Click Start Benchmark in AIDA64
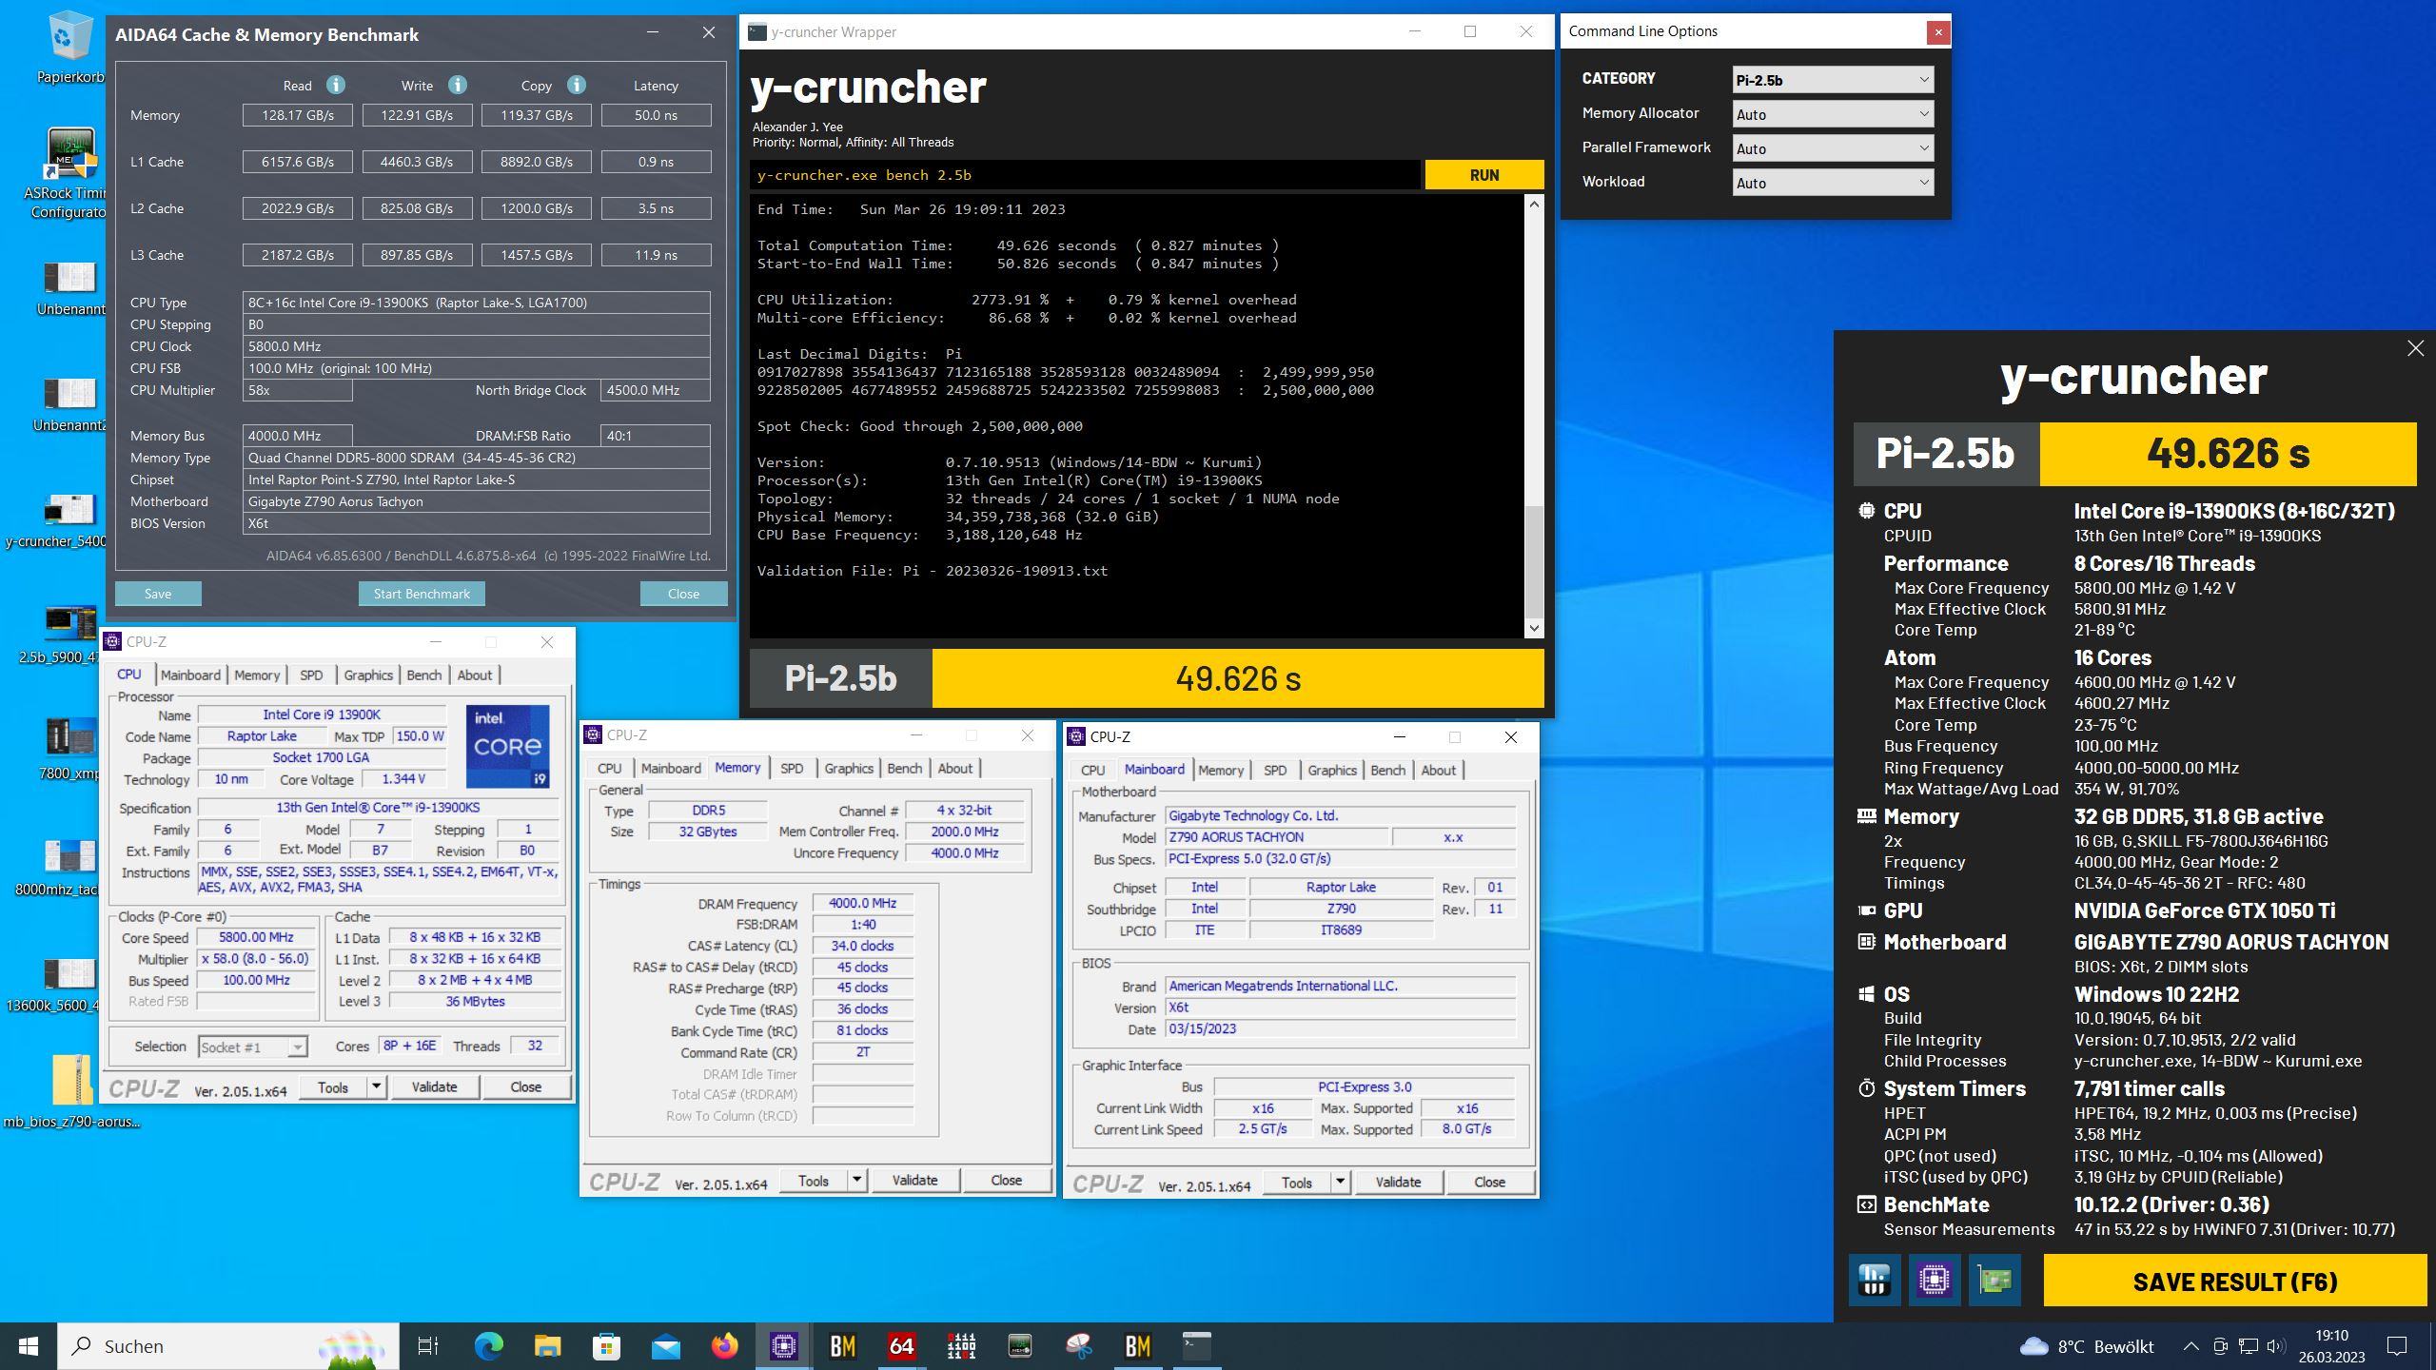The height and width of the screenshot is (1370, 2436). click(422, 594)
